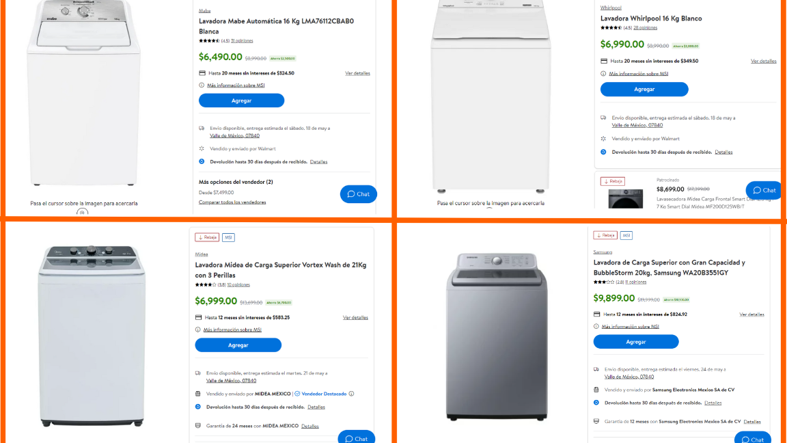The width and height of the screenshot is (787, 443).
Task: Click the blue return policy icon on the Samsung listing
Action: tap(596, 403)
